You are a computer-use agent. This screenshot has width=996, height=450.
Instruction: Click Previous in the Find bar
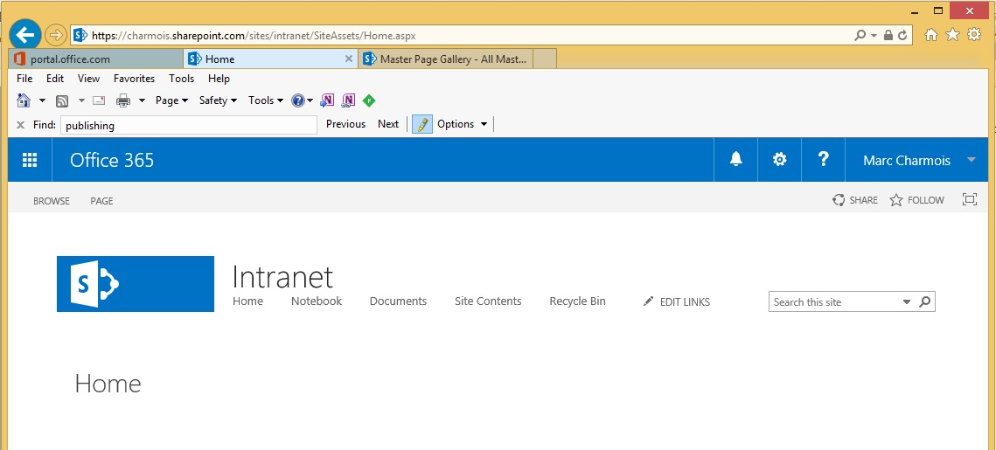[345, 124]
